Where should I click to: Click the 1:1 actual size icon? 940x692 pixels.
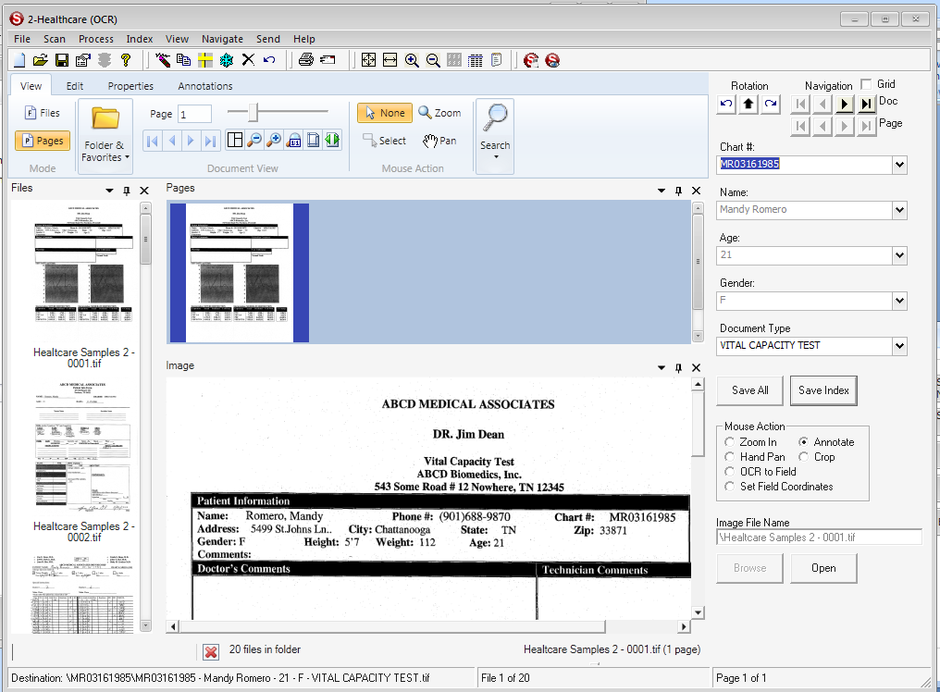(x=294, y=139)
